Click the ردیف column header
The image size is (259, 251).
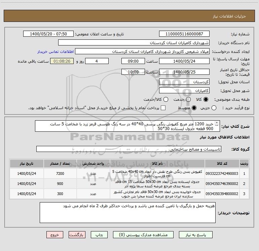(x=244, y=163)
